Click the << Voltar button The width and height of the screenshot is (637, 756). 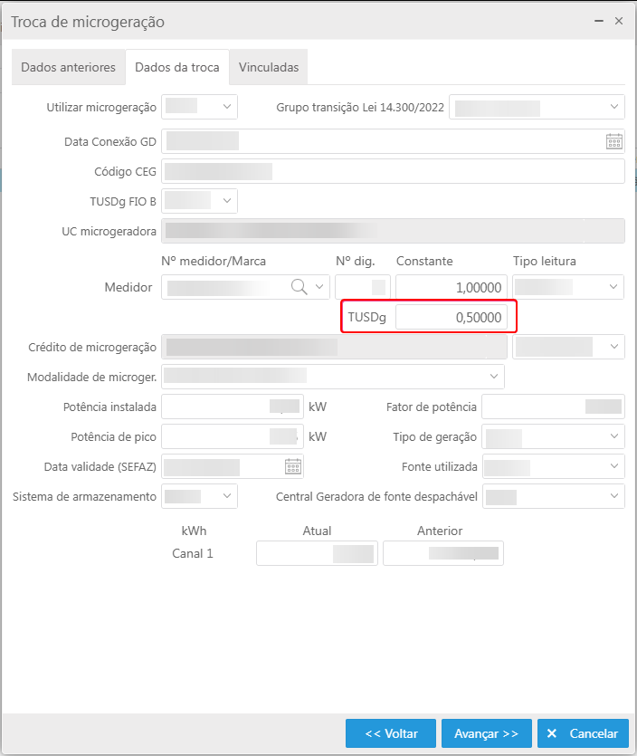[391, 733]
